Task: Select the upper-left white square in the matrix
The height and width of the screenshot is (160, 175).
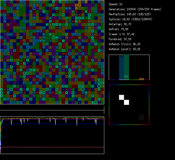Action: (x=121, y=97)
